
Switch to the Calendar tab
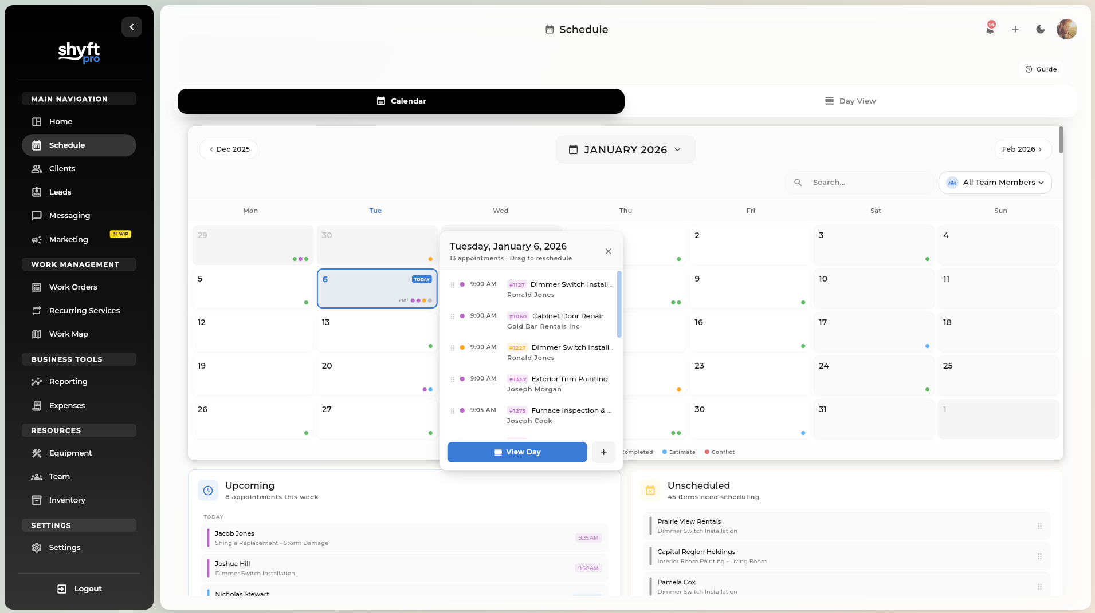click(x=401, y=101)
